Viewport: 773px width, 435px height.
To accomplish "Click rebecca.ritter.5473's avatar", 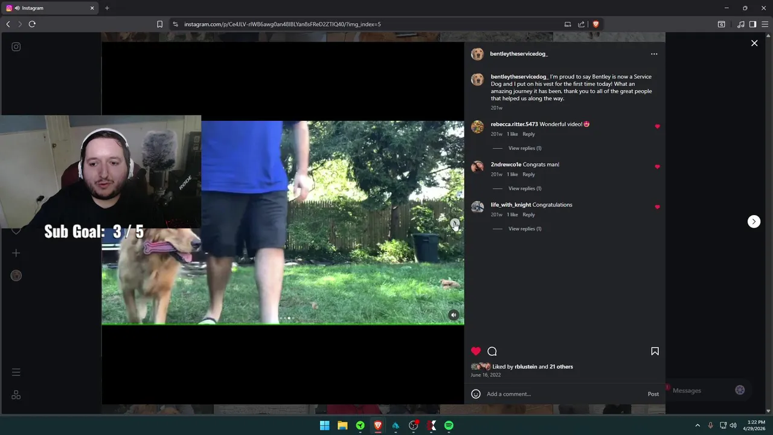I will click(477, 127).
